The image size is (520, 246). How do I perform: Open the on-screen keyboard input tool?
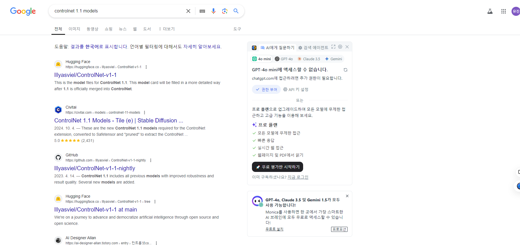click(x=202, y=11)
